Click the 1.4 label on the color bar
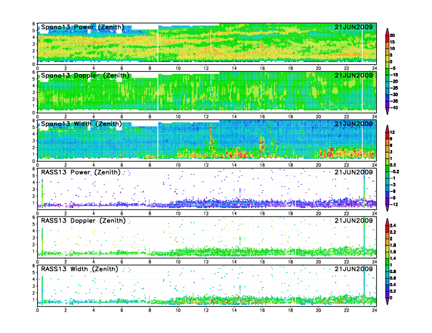Viewport: 432px width, 333px height. tap(393, 258)
